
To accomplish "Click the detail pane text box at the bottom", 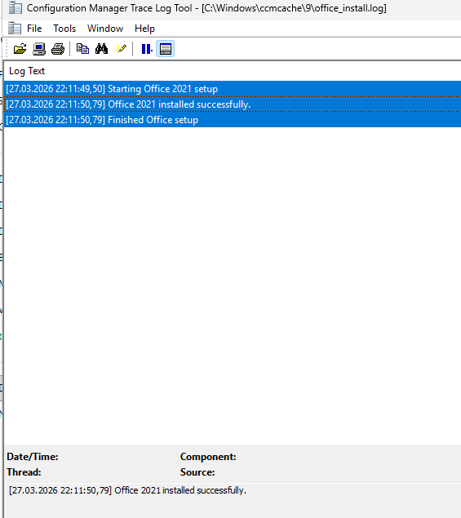I will click(x=233, y=501).
